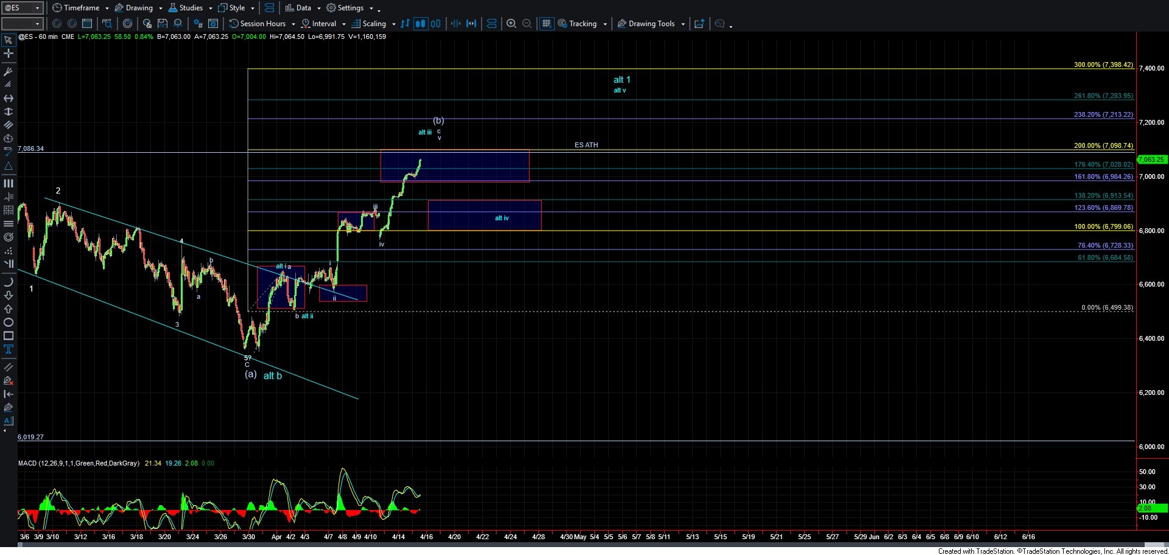Select the crosshair cursor tool

pyautogui.click(x=9, y=54)
